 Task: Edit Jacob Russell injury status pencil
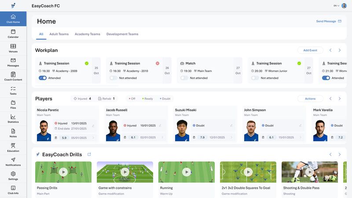point(160,125)
